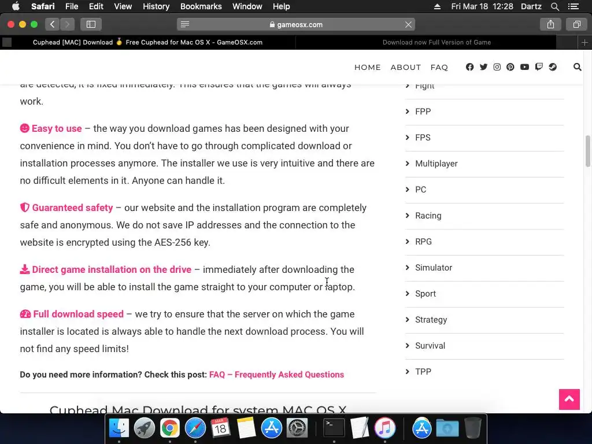The width and height of the screenshot is (592, 444).
Task: Open the Twitch social icon
Action: (539, 67)
